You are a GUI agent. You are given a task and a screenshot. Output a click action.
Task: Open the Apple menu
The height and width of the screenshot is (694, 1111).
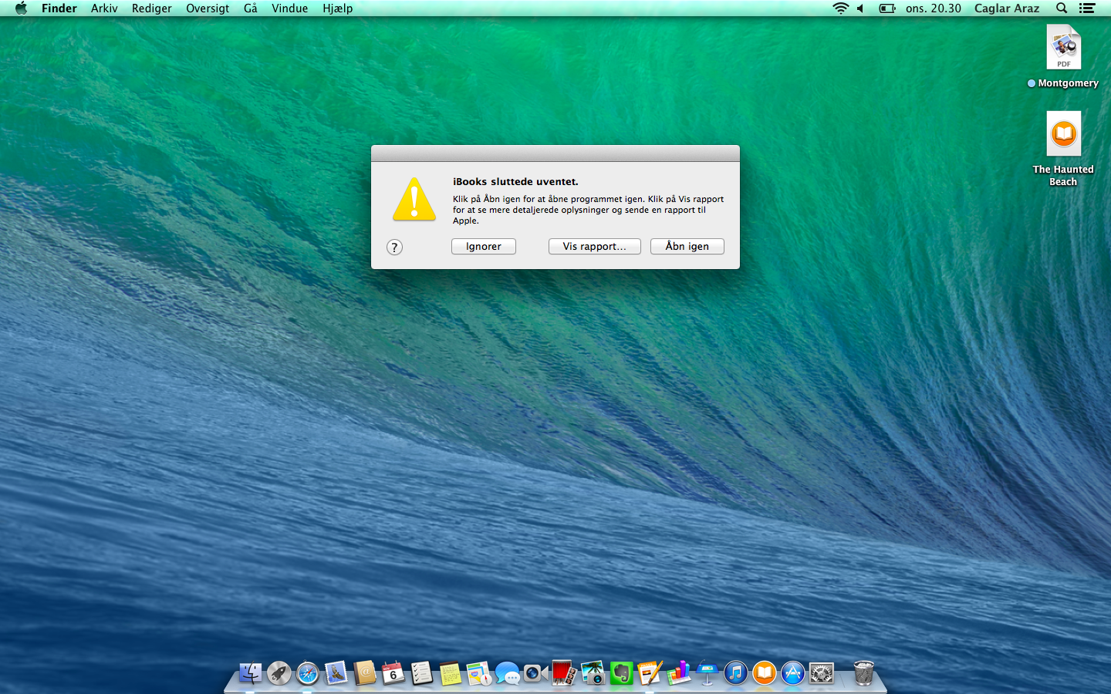pyautogui.click(x=21, y=8)
